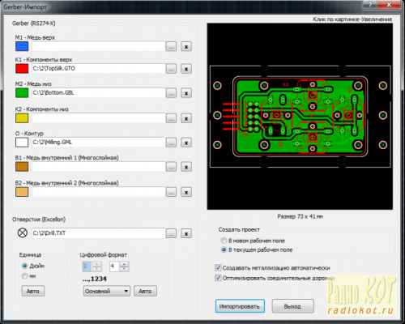Click the blue M1 layer color swatch
This screenshot has width=405, height=324.
pos(22,46)
